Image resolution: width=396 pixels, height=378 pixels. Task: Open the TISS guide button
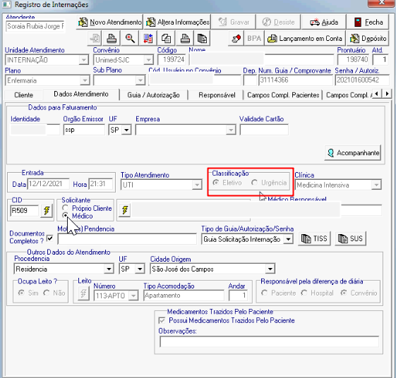(x=314, y=238)
